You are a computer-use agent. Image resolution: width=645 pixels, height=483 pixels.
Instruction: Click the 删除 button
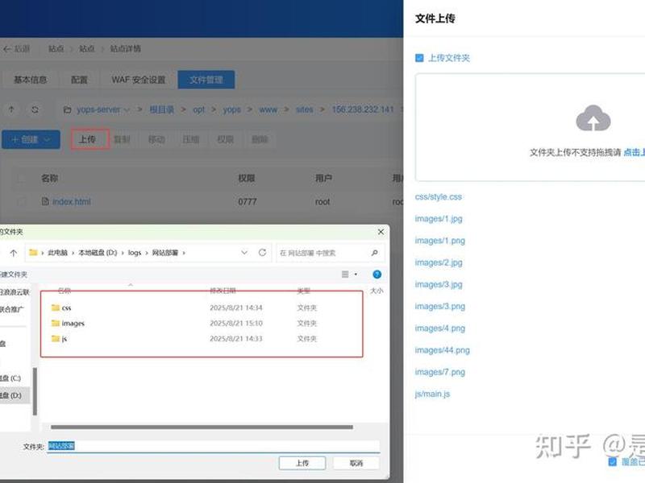(x=260, y=139)
